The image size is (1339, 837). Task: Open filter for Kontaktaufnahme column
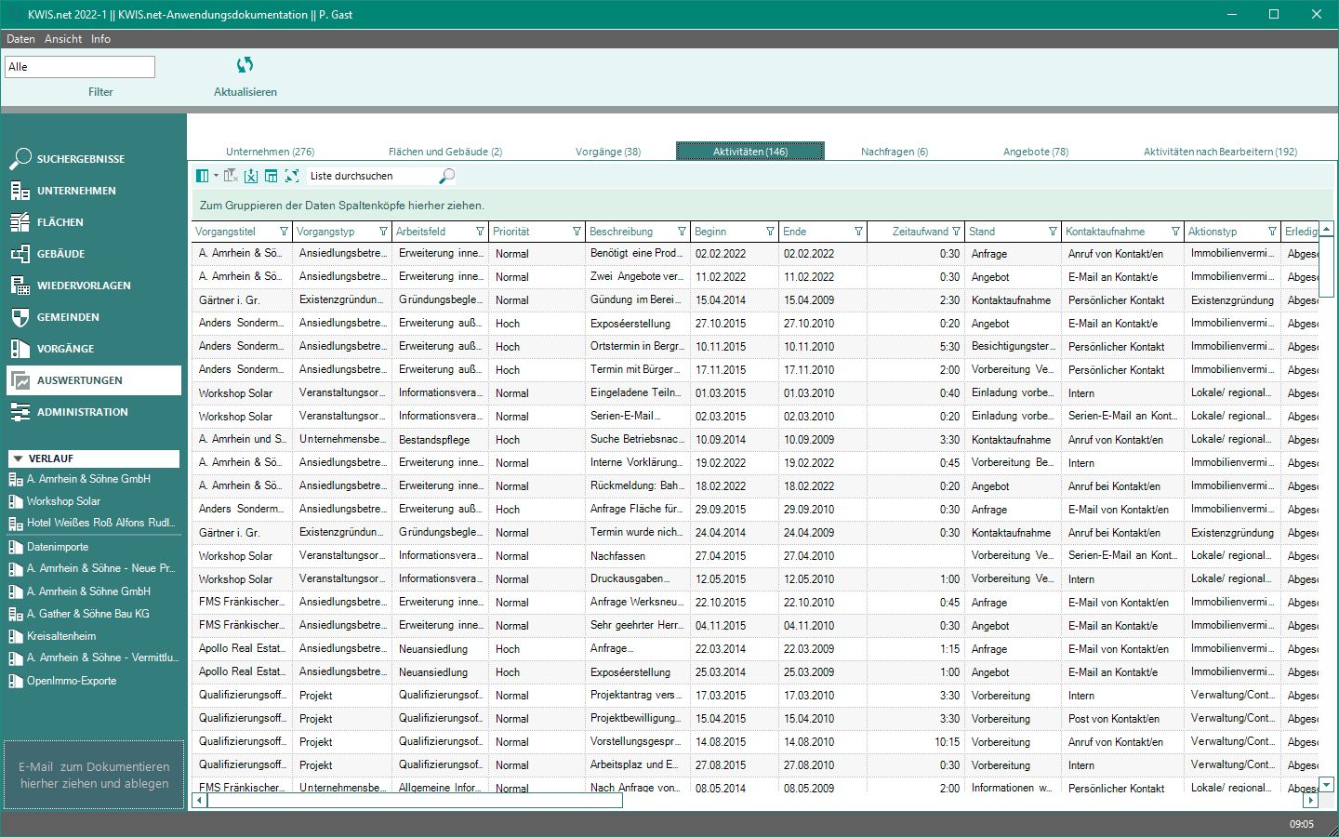tap(1175, 232)
